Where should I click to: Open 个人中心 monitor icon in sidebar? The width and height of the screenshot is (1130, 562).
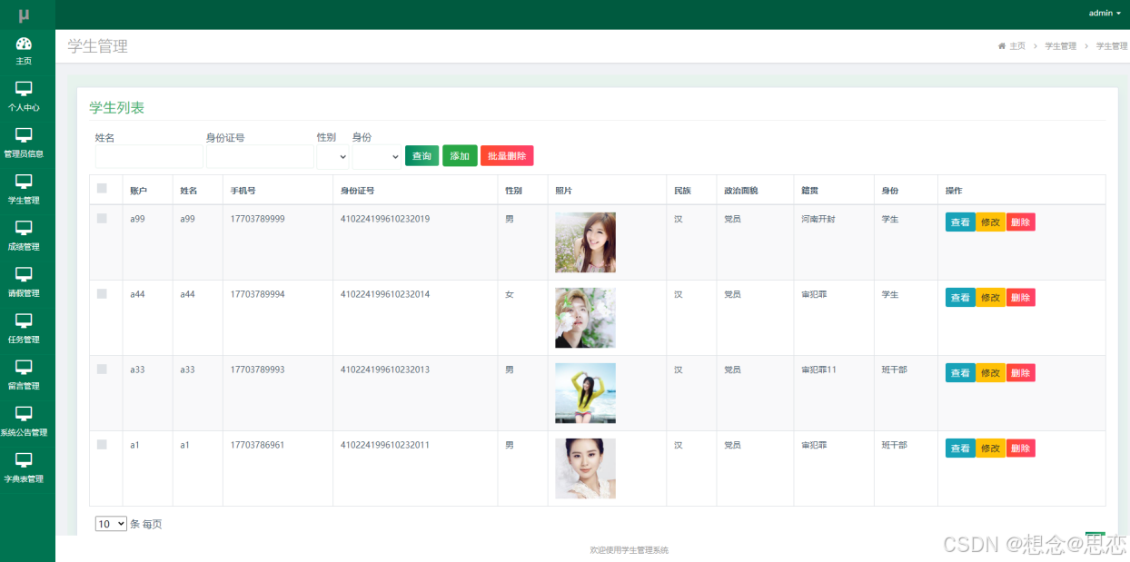point(24,89)
